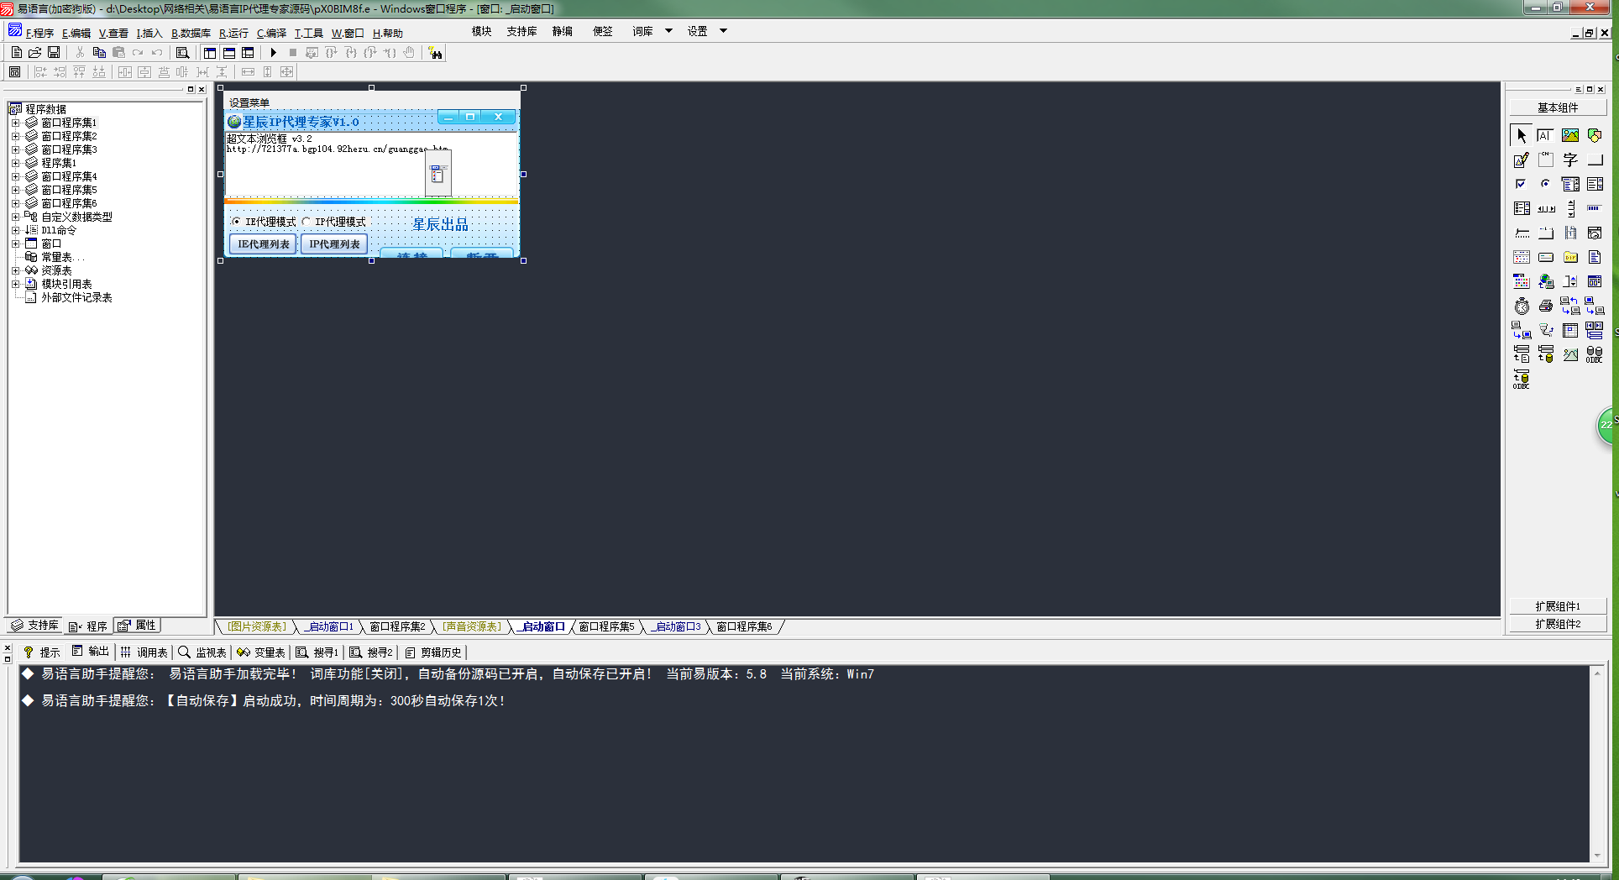This screenshot has width=1619, height=880.
Task: Click the IP代理列表 button in the form
Action: (x=334, y=244)
